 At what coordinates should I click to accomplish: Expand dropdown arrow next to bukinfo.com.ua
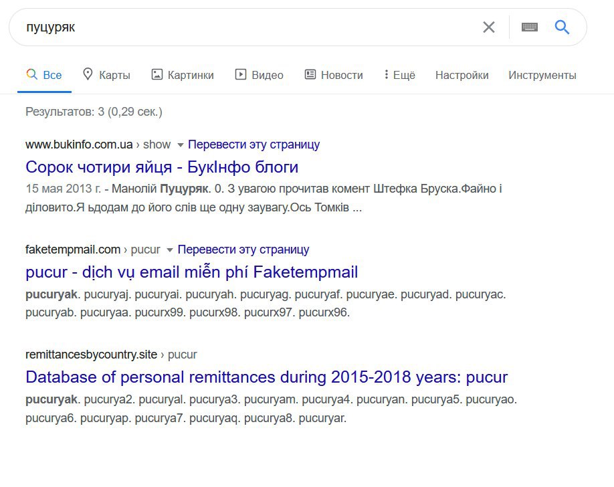tap(180, 145)
